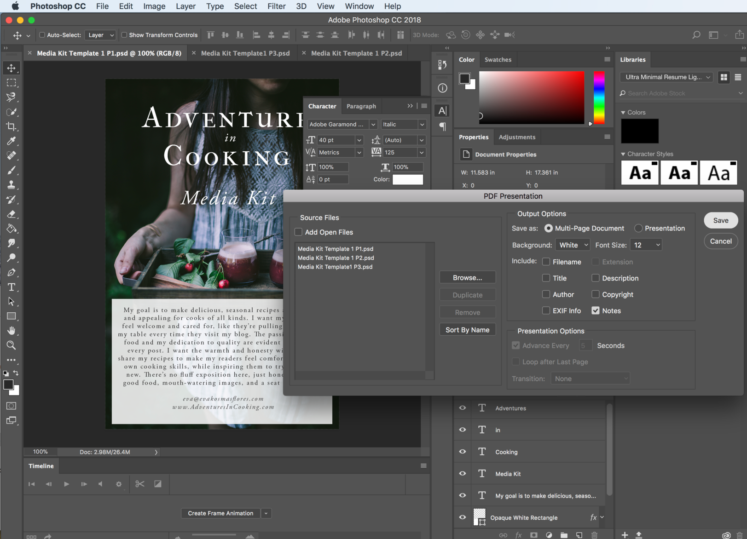Select the Rectangular Marquee tool
Screen dimensions: 747x539
coord(11,83)
